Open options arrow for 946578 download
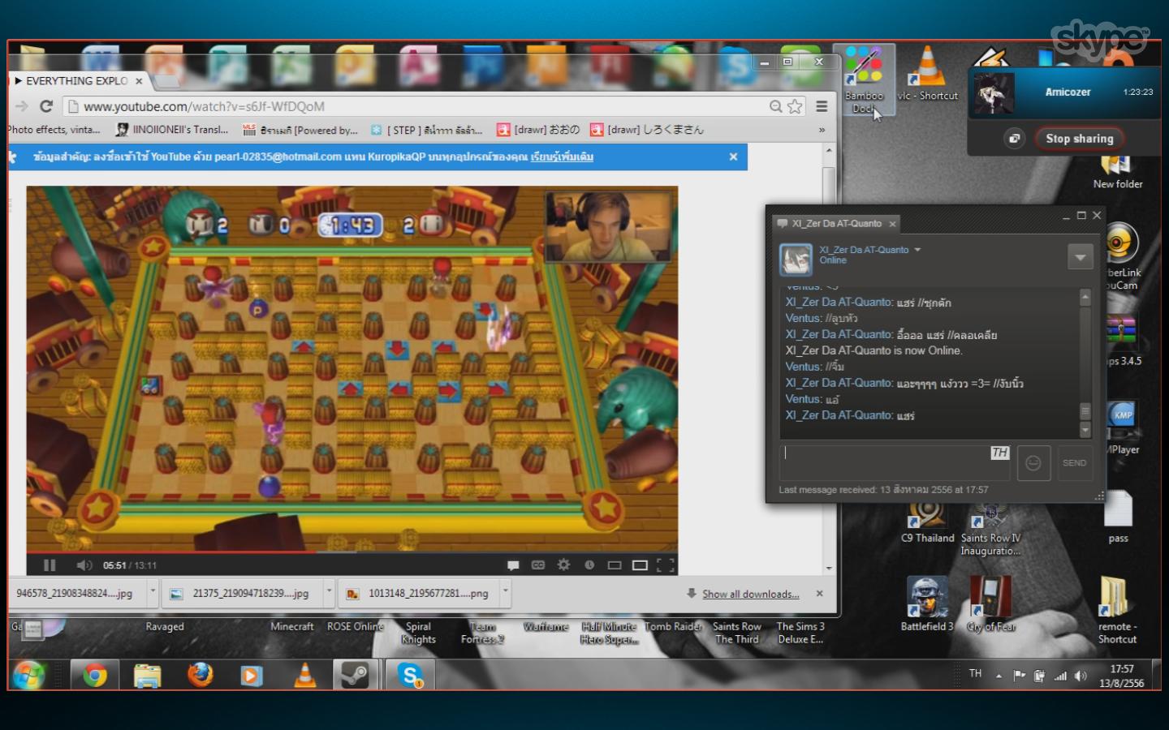This screenshot has width=1169, height=730. pos(153,593)
